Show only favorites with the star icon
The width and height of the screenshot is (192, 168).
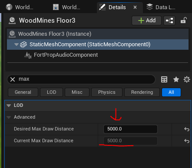[176, 79]
